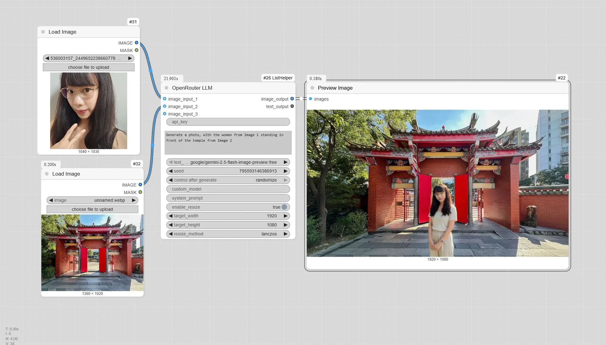Click the api_key input field

click(x=228, y=122)
